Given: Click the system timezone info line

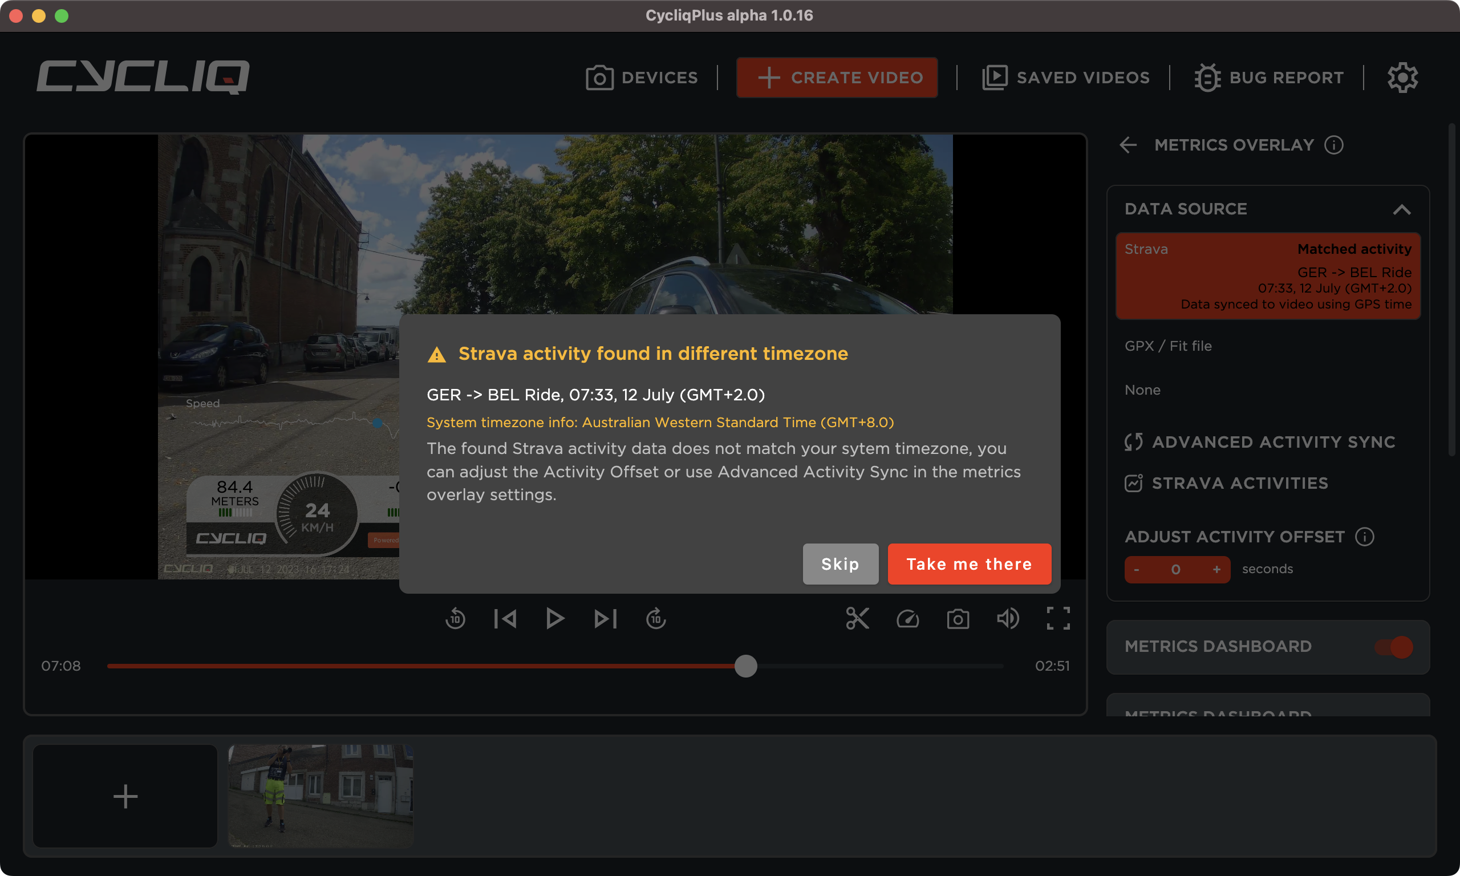Looking at the screenshot, I should point(660,423).
